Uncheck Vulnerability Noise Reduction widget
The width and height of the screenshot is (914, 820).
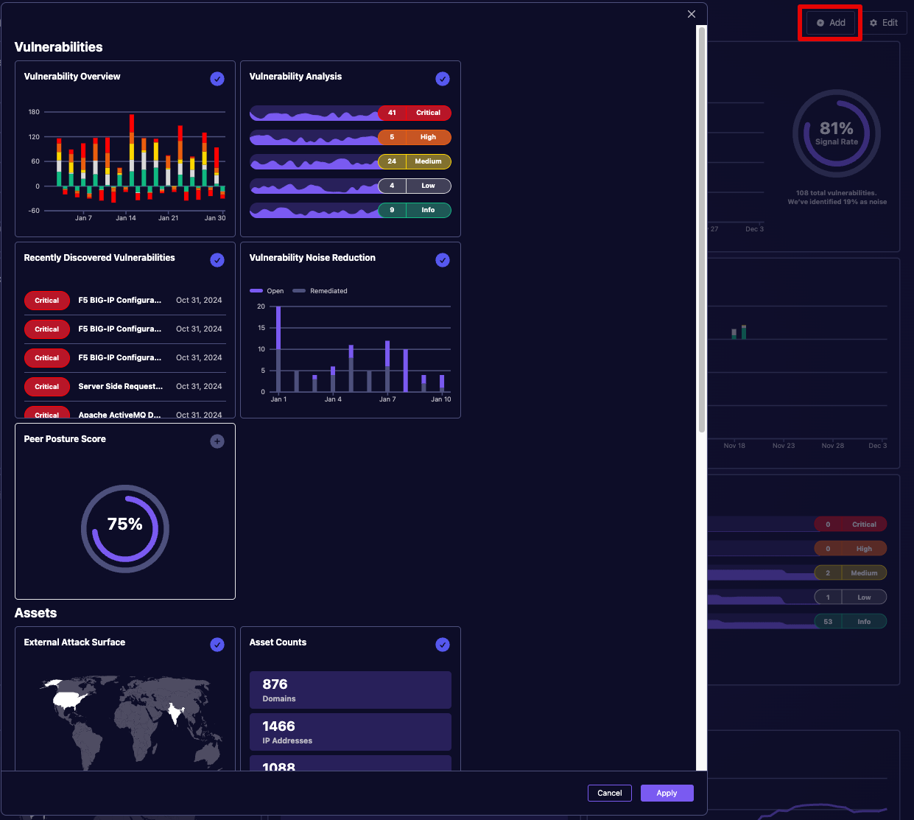[443, 260]
